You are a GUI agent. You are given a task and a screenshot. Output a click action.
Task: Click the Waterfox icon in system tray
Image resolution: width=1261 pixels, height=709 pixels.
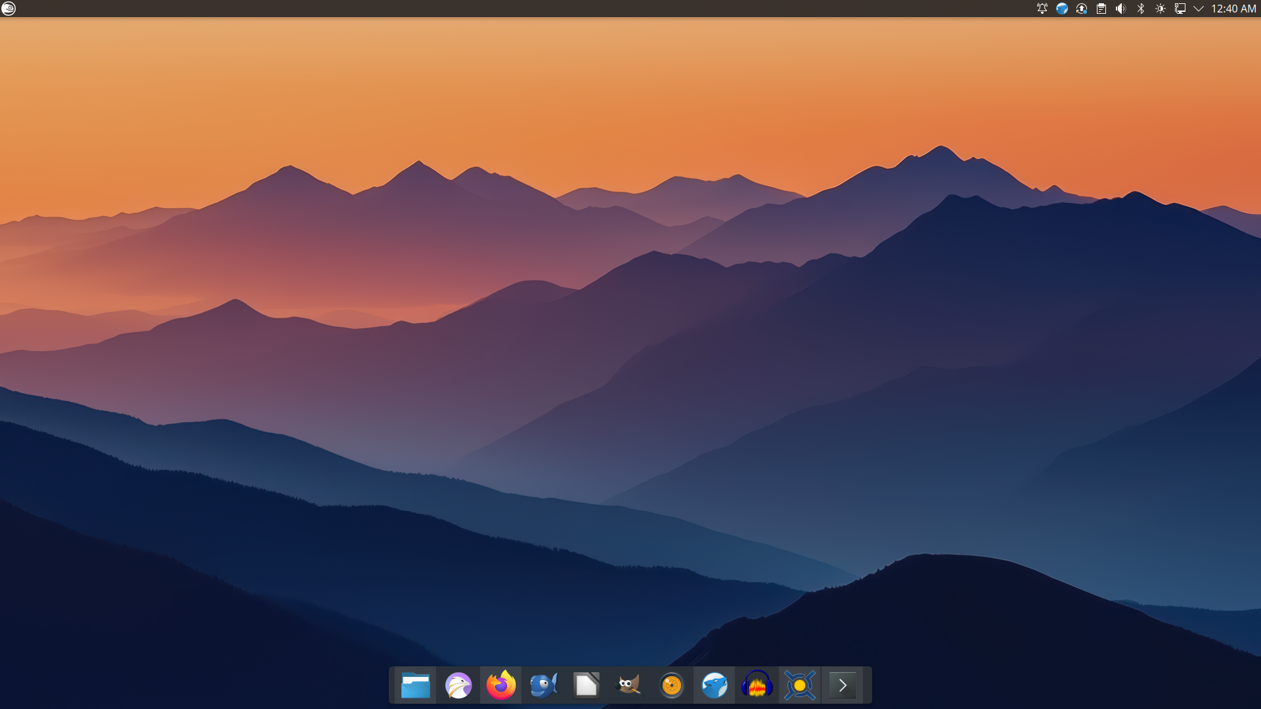(1061, 9)
